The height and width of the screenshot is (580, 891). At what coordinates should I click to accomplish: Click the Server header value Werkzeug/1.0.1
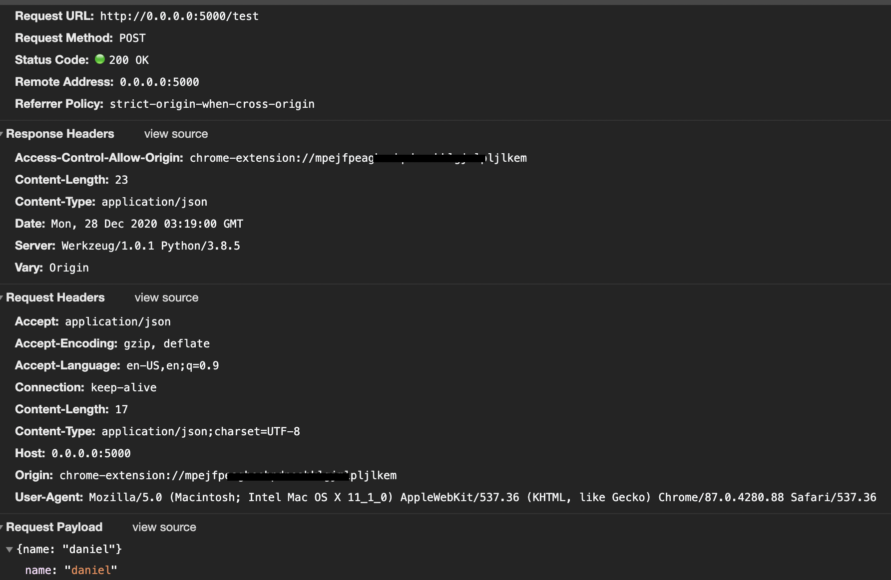click(150, 245)
